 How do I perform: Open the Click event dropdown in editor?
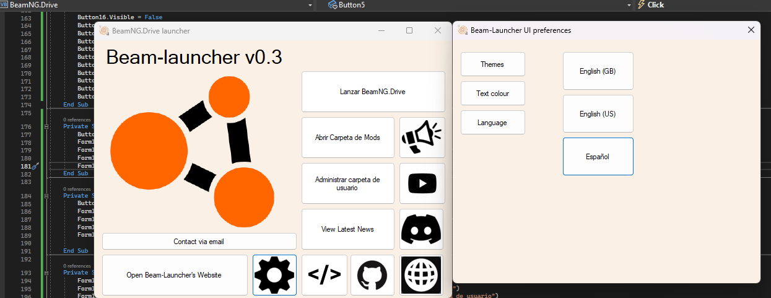click(x=702, y=4)
